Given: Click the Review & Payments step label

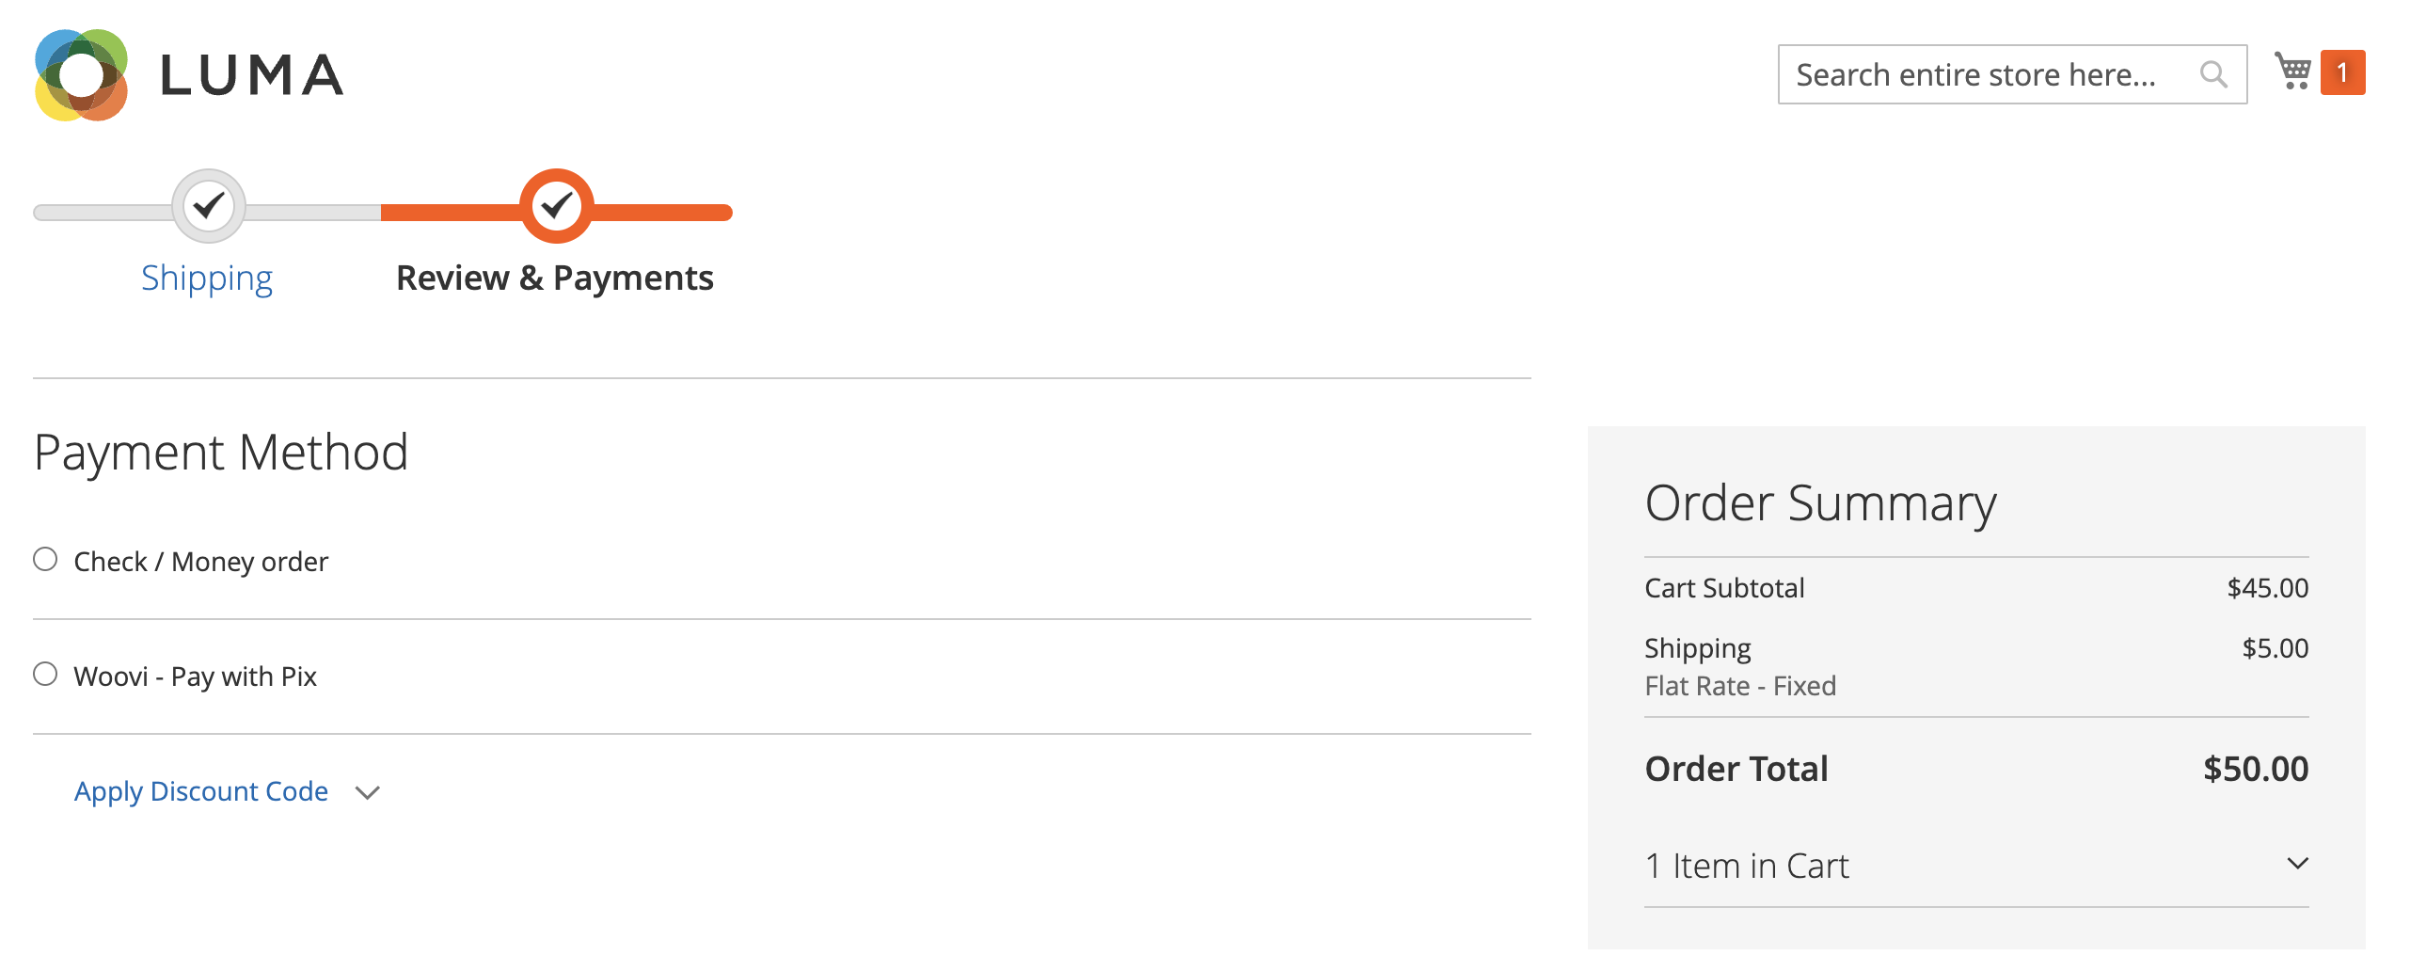Looking at the screenshot, I should point(555,279).
